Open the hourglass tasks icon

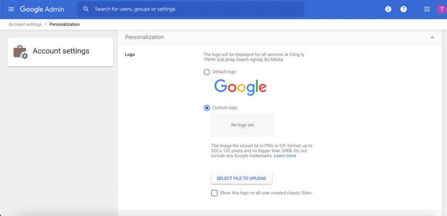click(388, 9)
